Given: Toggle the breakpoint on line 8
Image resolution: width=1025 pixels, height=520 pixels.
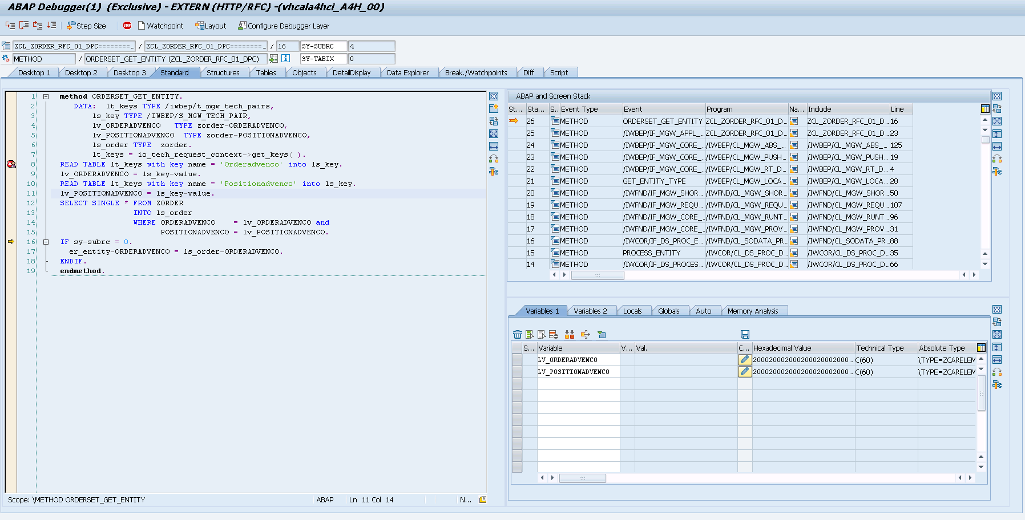Looking at the screenshot, I should (x=11, y=164).
